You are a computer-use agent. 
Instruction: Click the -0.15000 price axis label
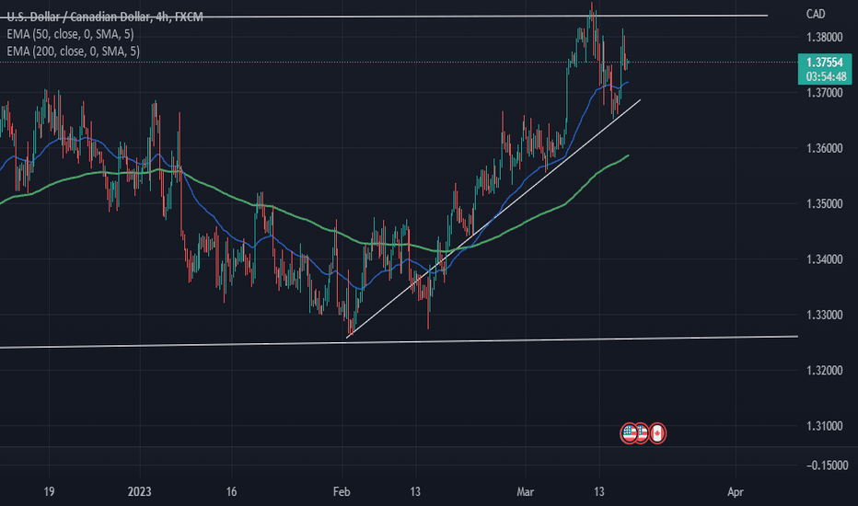click(828, 466)
